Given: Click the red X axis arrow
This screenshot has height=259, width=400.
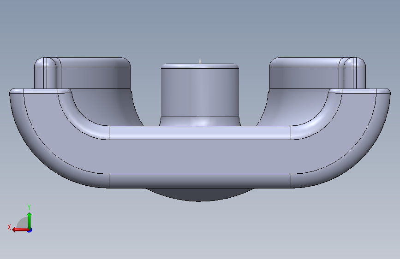Looking at the screenshot, I should click(x=21, y=230).
